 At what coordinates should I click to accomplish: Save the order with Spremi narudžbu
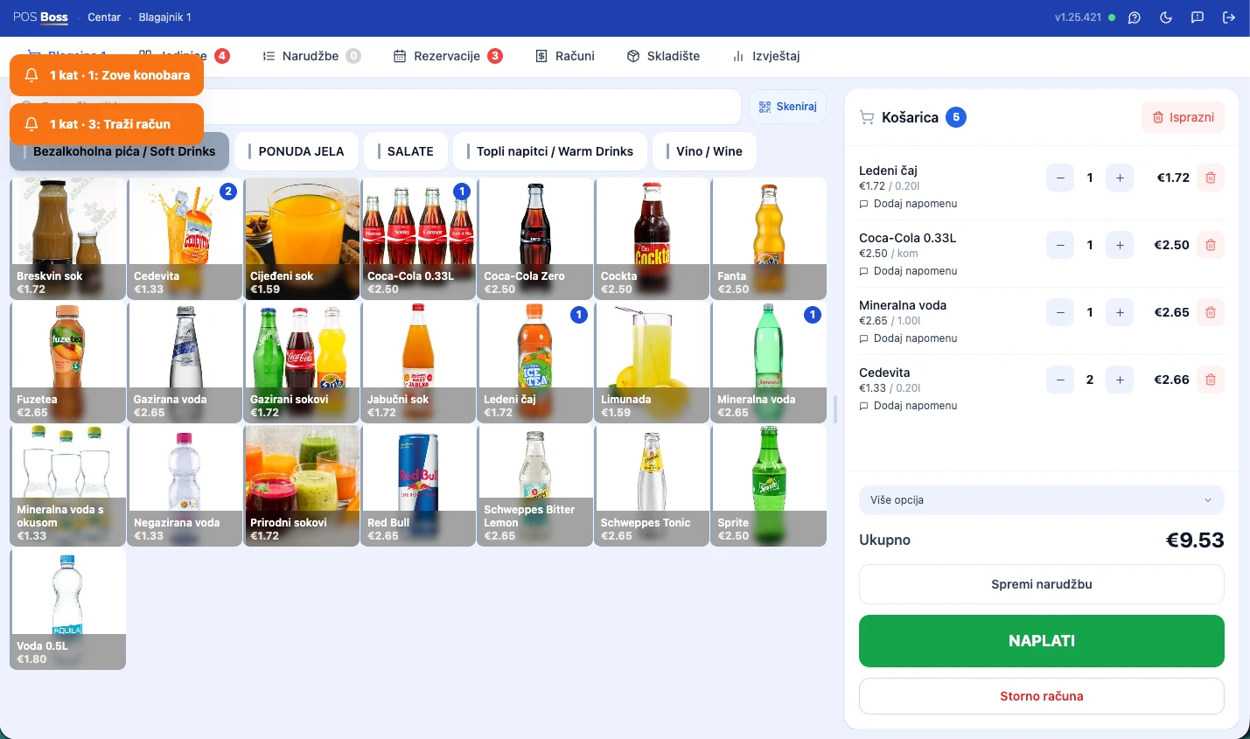tap(1041, 584)
